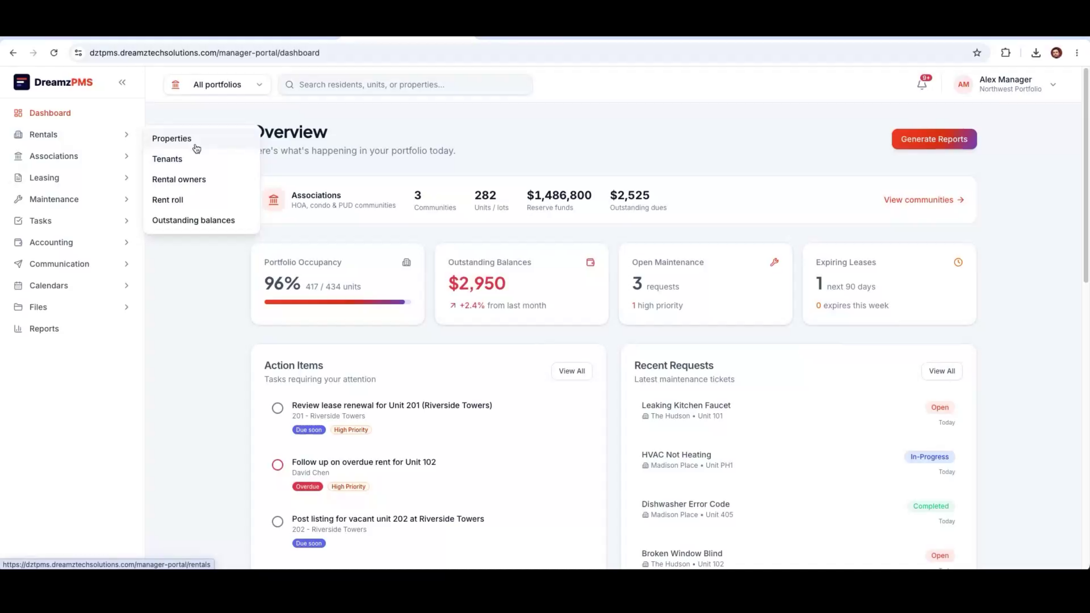The width and height of the screenshot is (1090, 613).
Task: Open Outstanding balances from the flyout
Action: [202, 220]
